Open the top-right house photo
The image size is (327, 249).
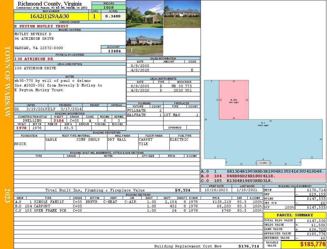pos(182,14)
